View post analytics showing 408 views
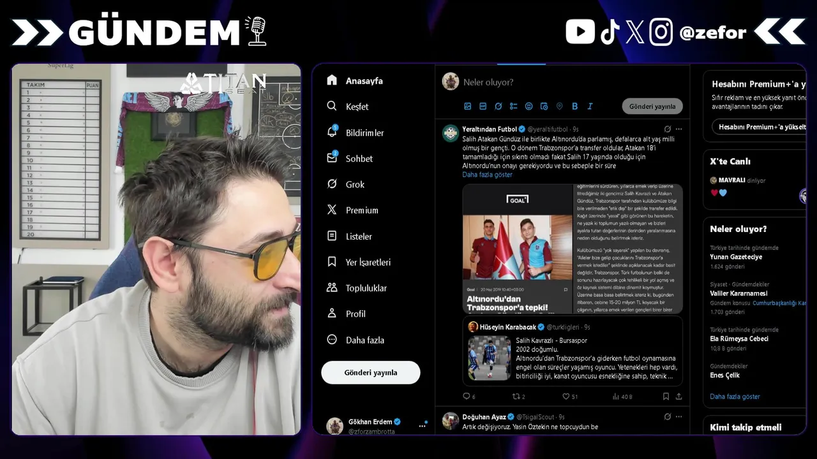The height and width of the screenshot is (459, 817). [x=622, y=397]
